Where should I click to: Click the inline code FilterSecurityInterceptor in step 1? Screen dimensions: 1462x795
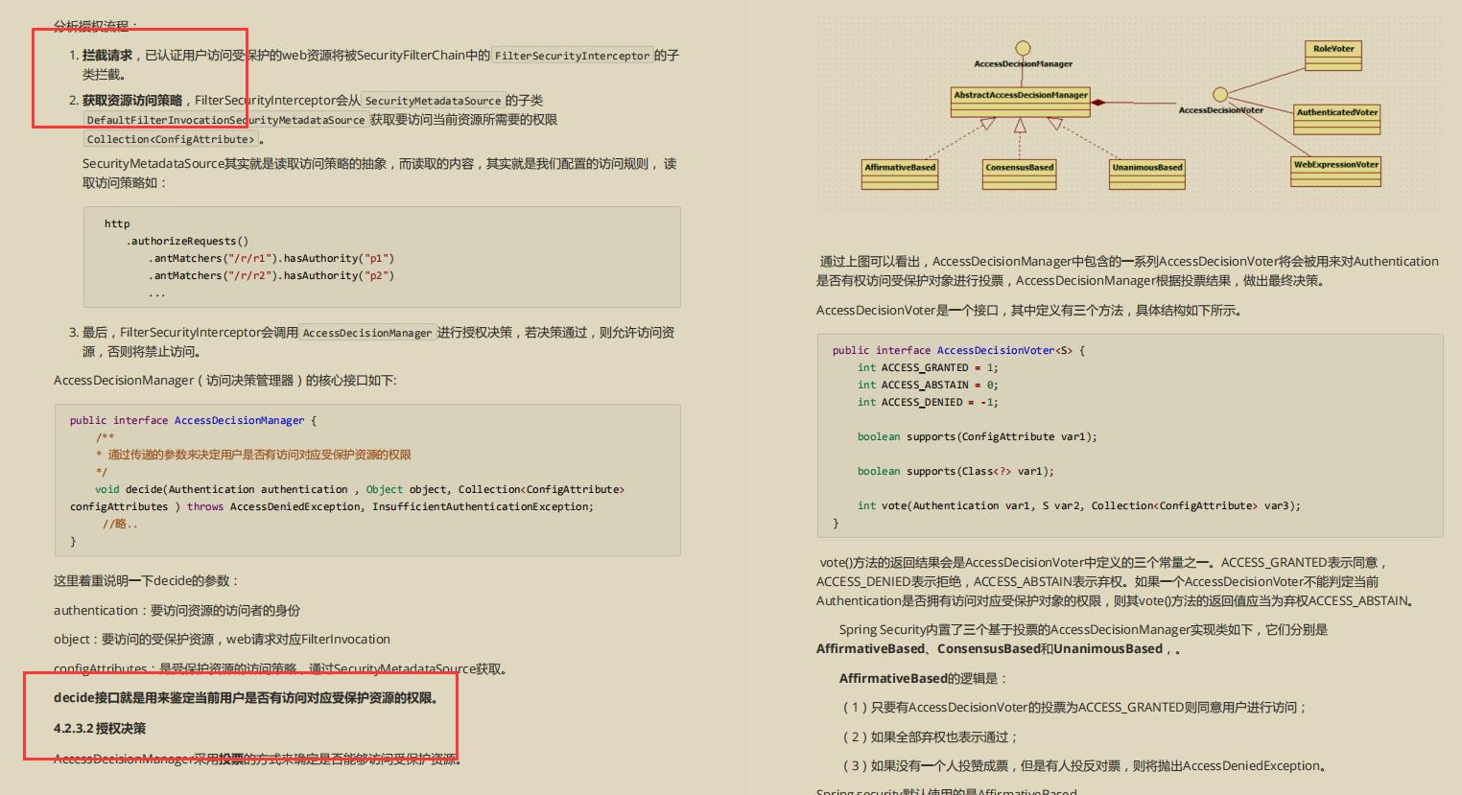coord(573,56)
